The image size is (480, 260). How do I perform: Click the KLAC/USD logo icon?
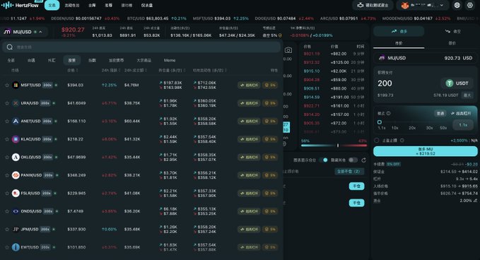tap(16, 139)
